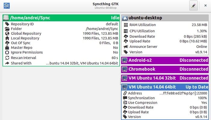The width and height of the screenshot is (211, 120).
Task: Select the 'Online' Announce Server status
Action: (202, 46)
